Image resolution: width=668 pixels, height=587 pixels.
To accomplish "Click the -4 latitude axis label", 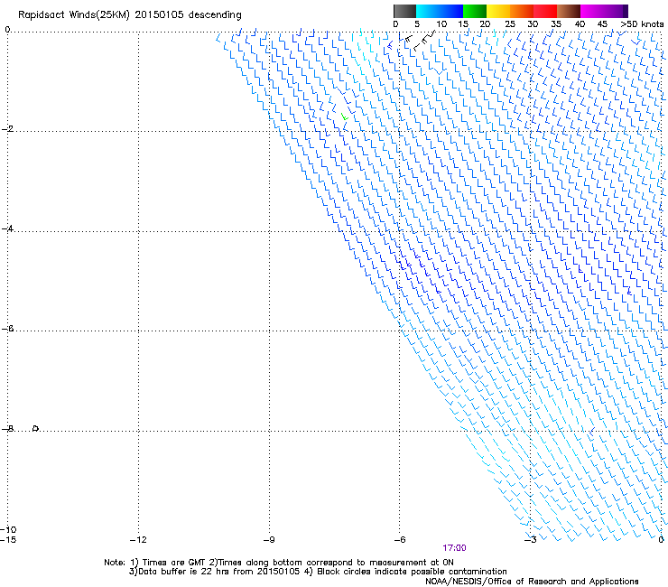I will [x=7, y=228].
